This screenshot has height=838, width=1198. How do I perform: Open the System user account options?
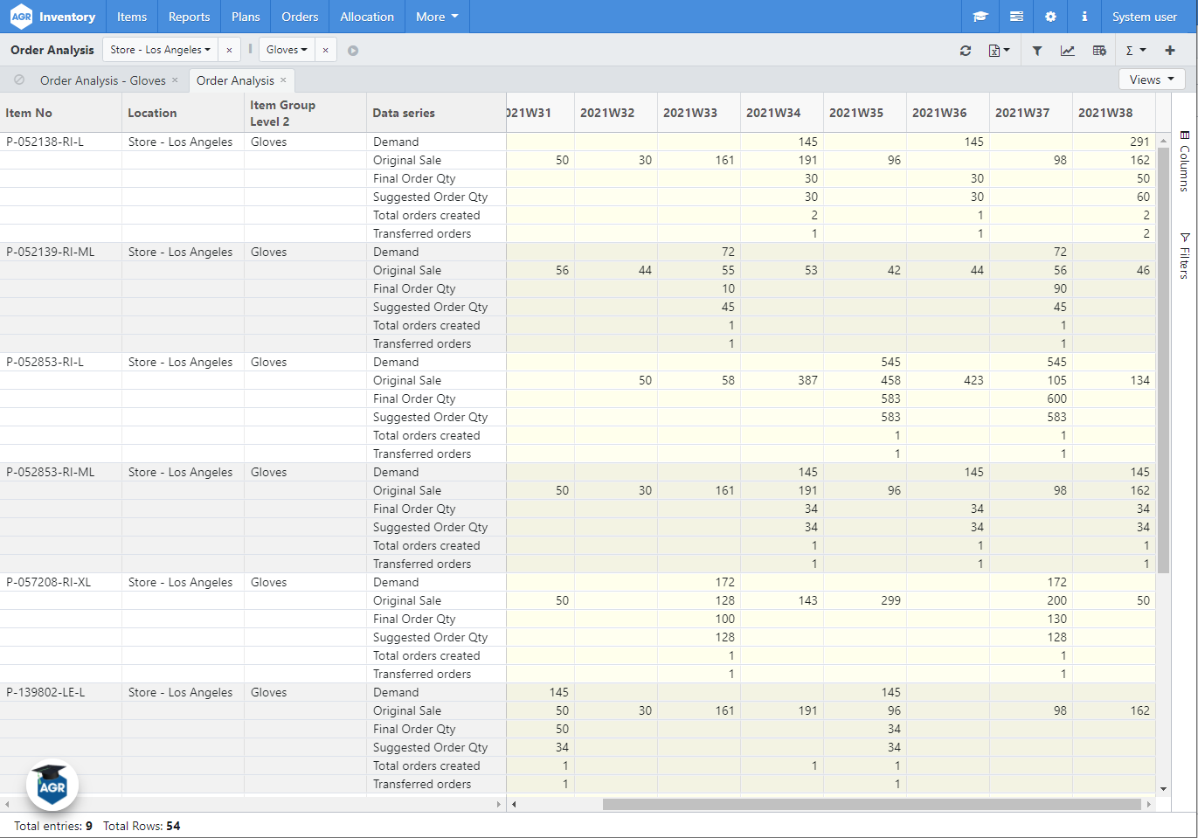point(1145,16)
